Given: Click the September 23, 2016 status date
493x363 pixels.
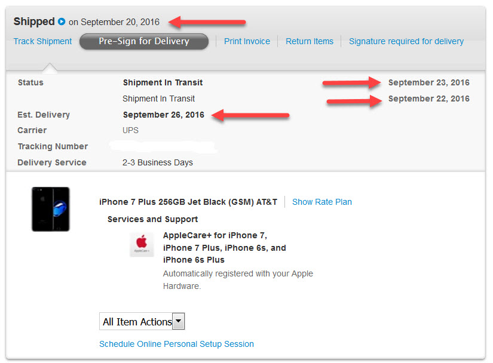Looking at the screenshot, I should tap(429, 82).
